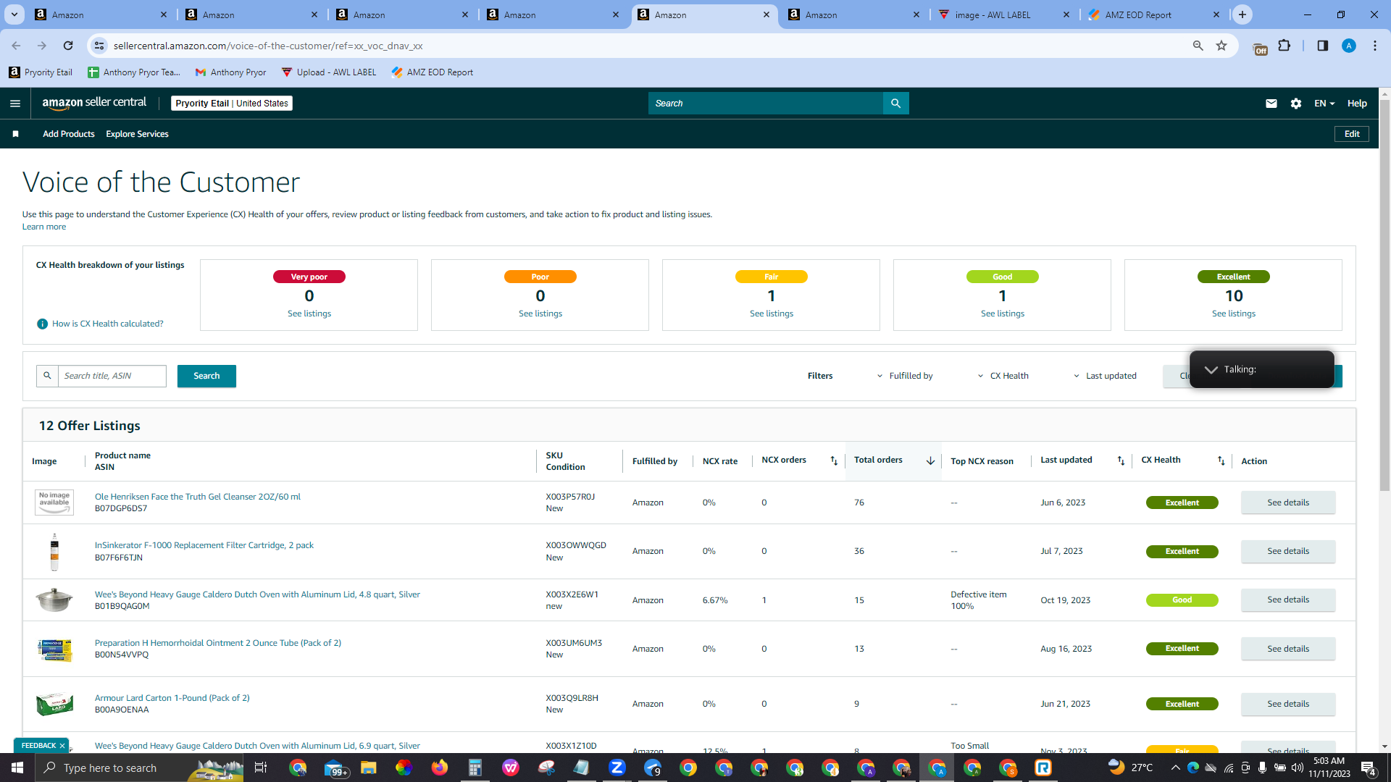1391x782 pixels.
Task: Click the Search title, ASIN input field
Action: (112, 376)
